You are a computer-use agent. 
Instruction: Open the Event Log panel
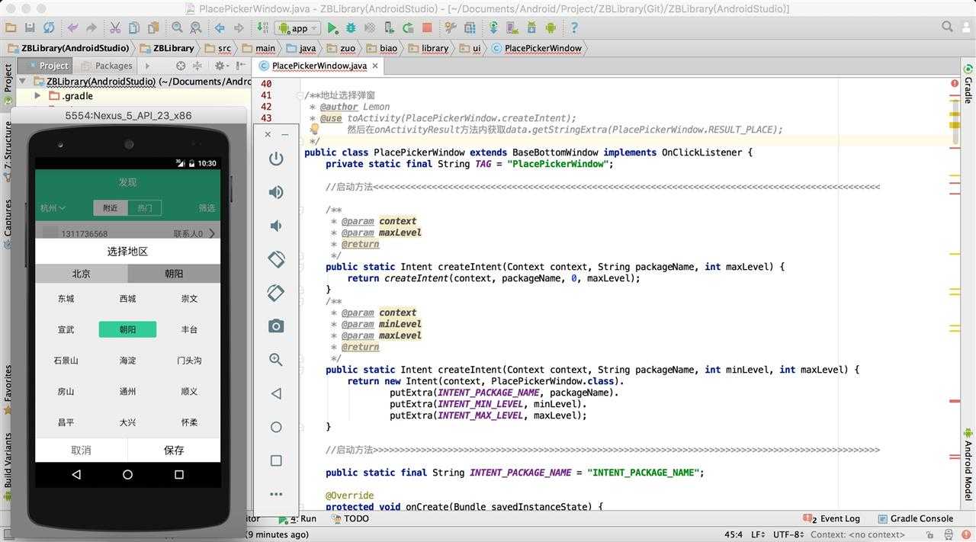click(x=831, y=518)
